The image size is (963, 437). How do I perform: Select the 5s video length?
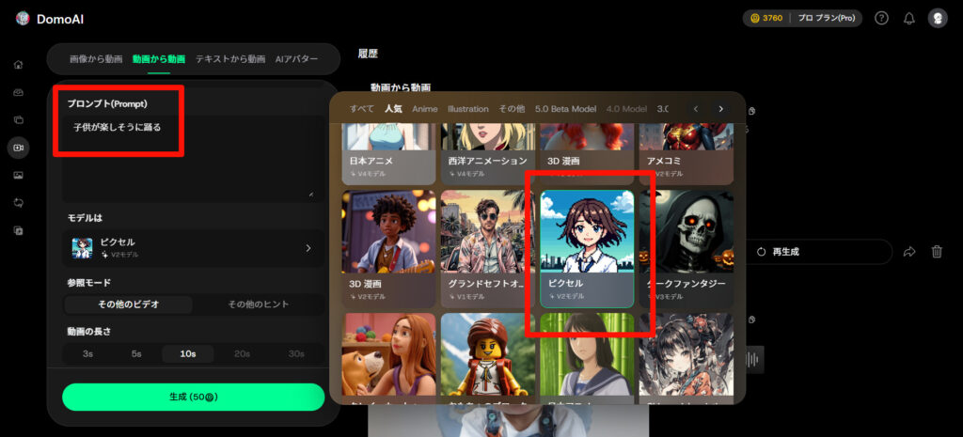pos(136,354)
